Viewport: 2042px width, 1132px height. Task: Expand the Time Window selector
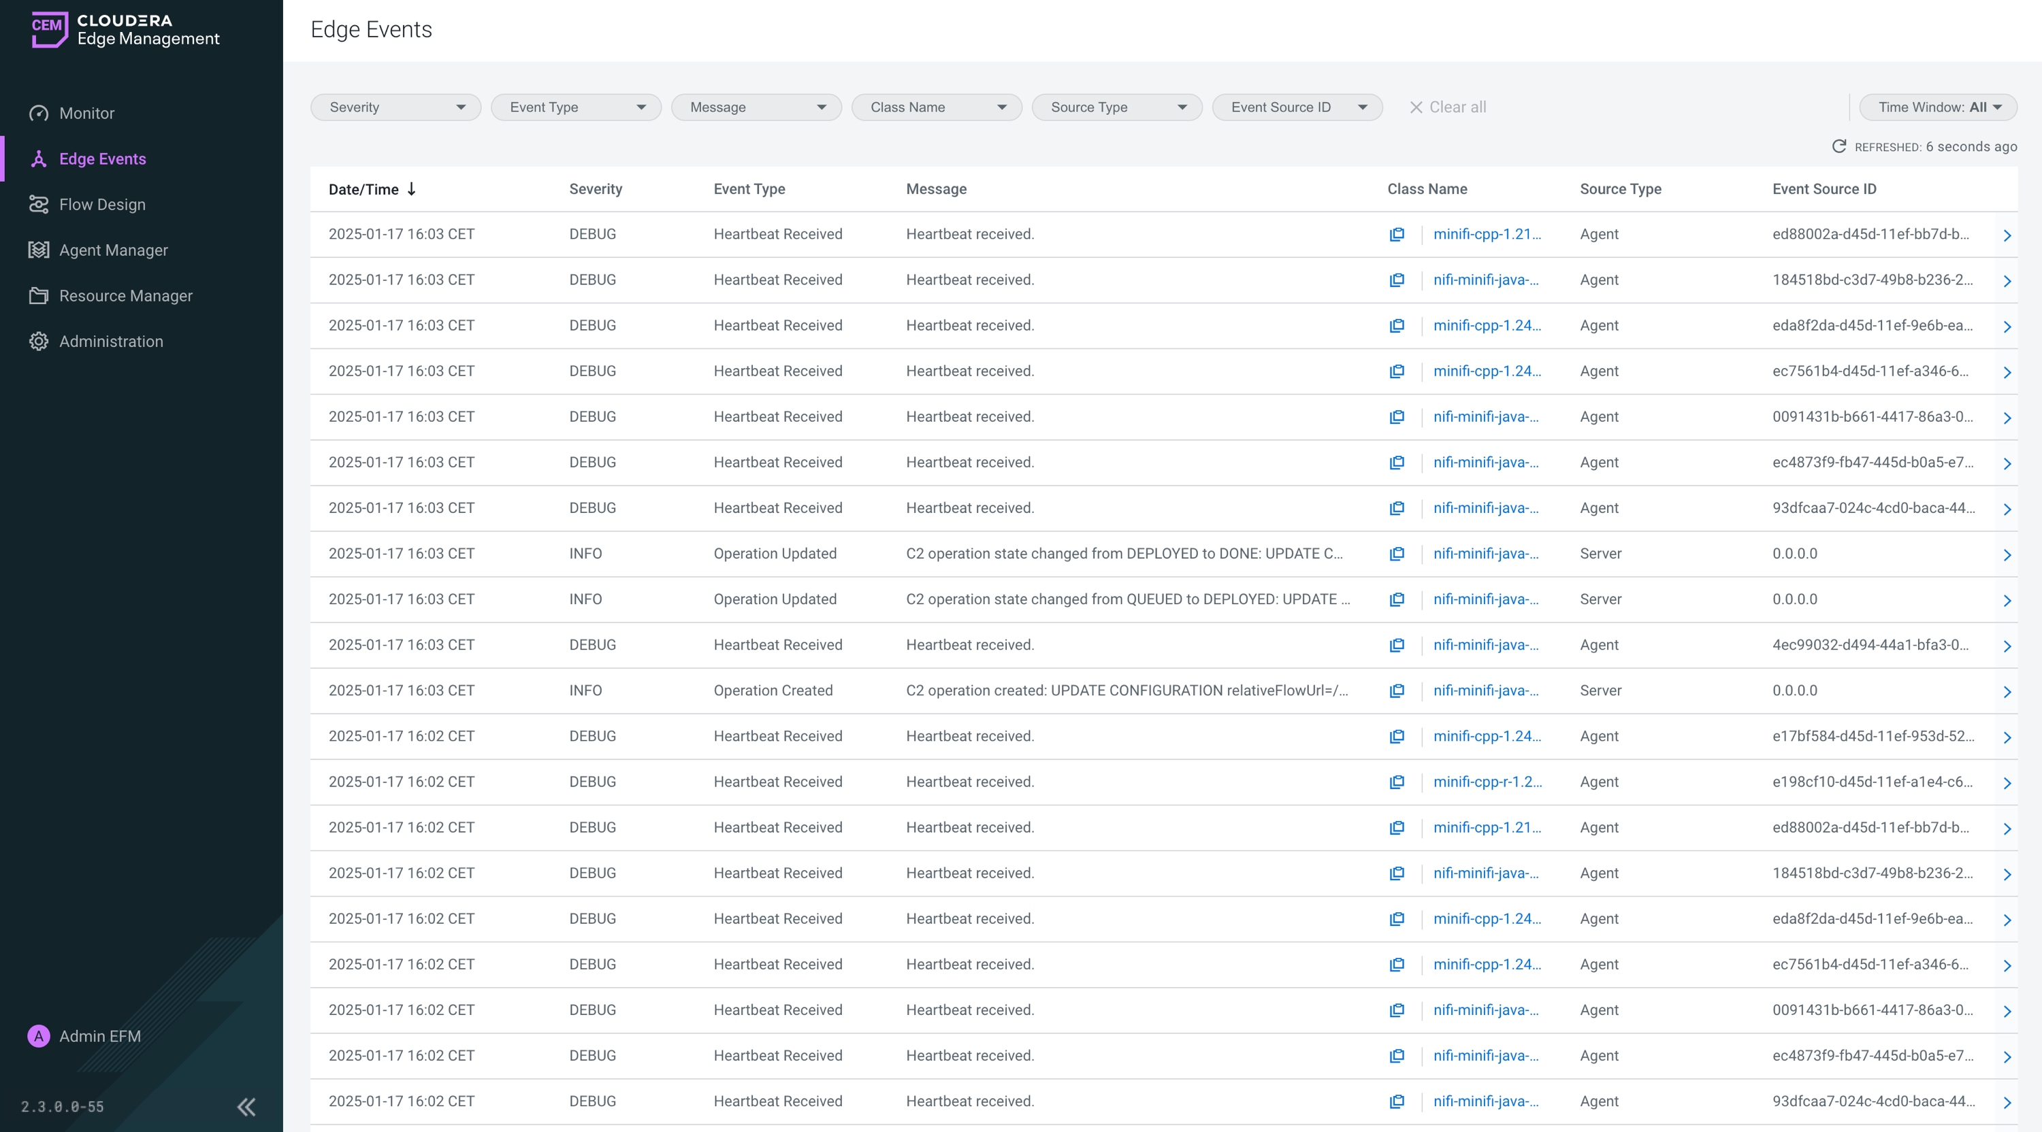[1937, 107]
